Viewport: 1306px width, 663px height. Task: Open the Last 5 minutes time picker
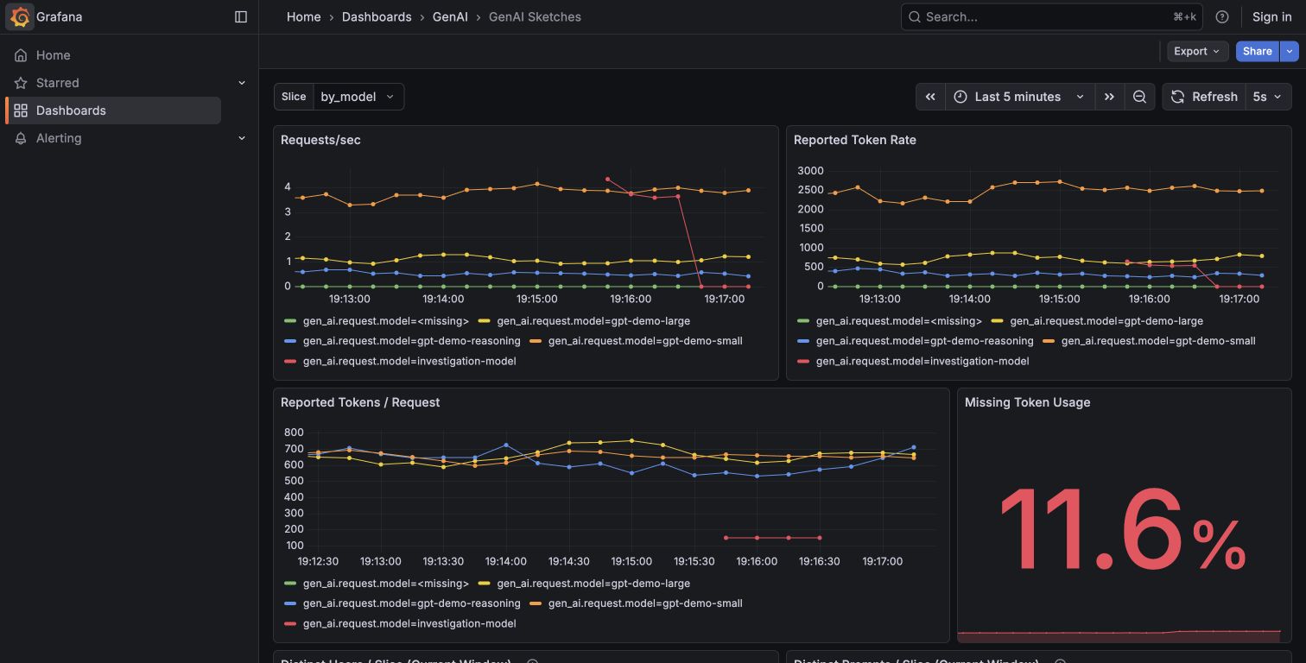[x=1019, y=97]
